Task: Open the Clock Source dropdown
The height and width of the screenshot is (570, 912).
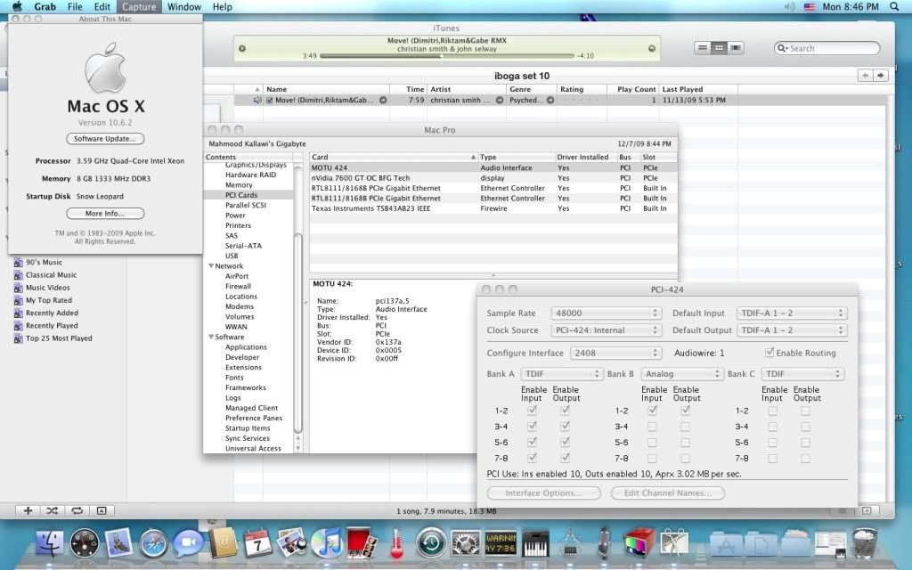Action: point(607,330)
